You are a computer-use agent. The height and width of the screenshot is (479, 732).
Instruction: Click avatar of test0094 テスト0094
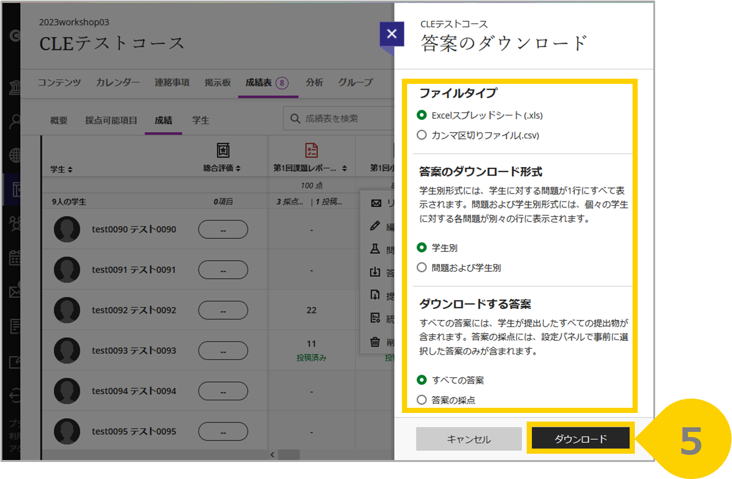pos(67,391)
